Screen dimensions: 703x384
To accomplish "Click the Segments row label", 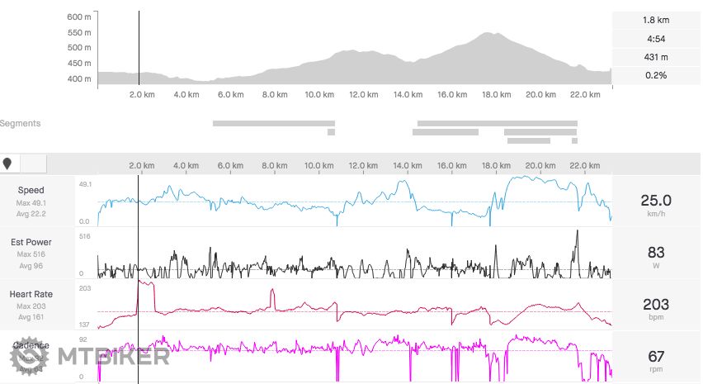I will pyautogui.click(x=21, y=123).
